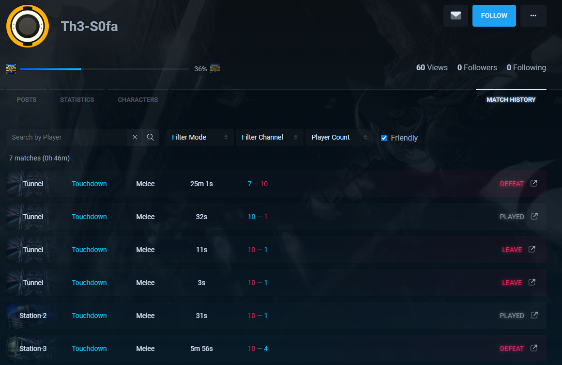
Task: Open the Filter Channel dropdown
Action: tap(269, 137)
